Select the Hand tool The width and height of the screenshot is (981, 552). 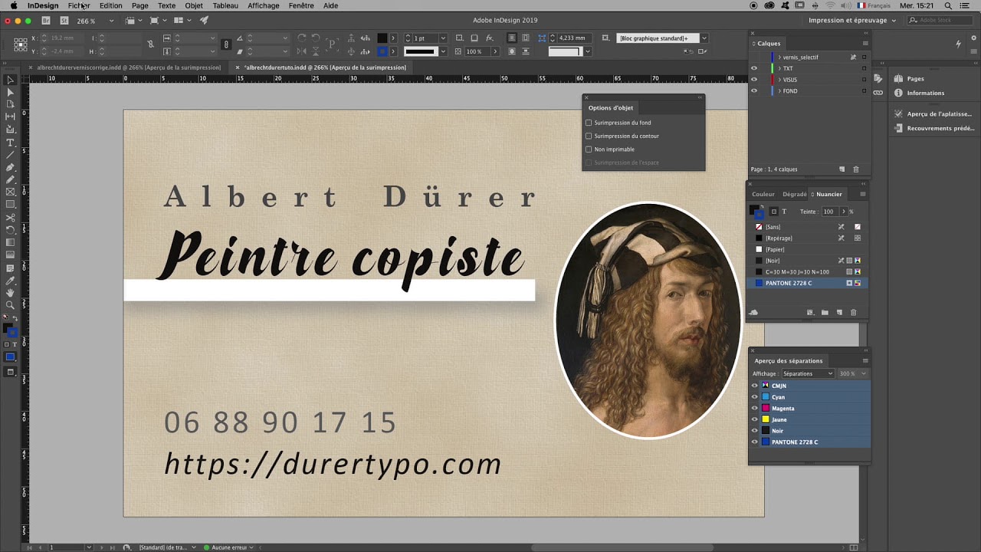10,293
